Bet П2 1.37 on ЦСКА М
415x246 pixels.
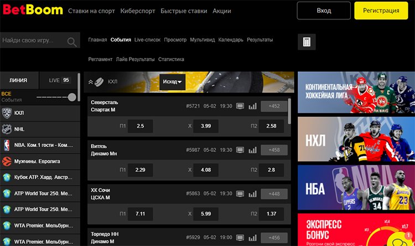click(x=271, y=214)
